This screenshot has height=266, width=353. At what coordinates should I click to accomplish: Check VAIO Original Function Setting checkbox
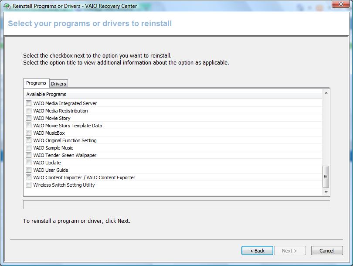tap(29, 140)
